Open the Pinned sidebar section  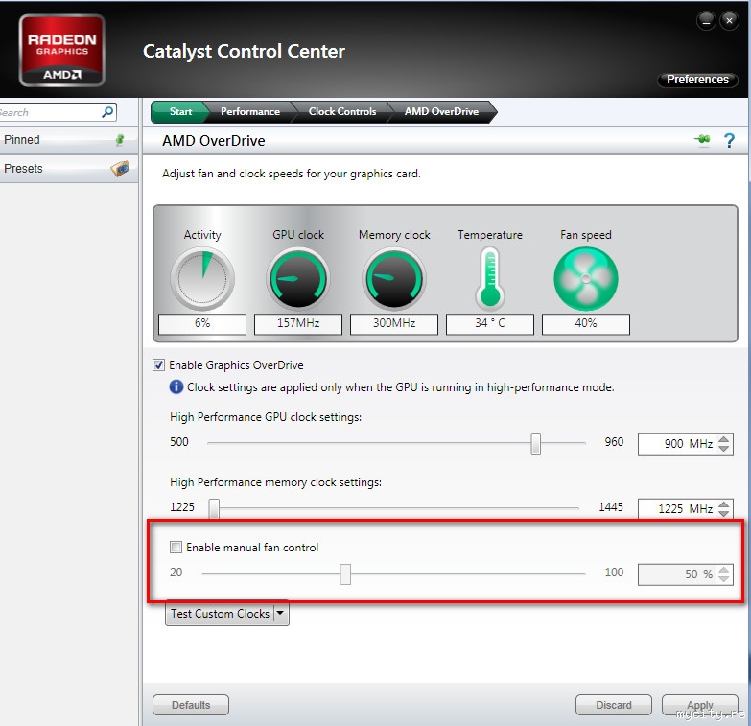pos(68,140)
